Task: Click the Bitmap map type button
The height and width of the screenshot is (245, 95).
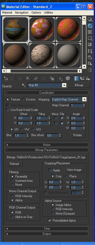Action: pos(79,85)
